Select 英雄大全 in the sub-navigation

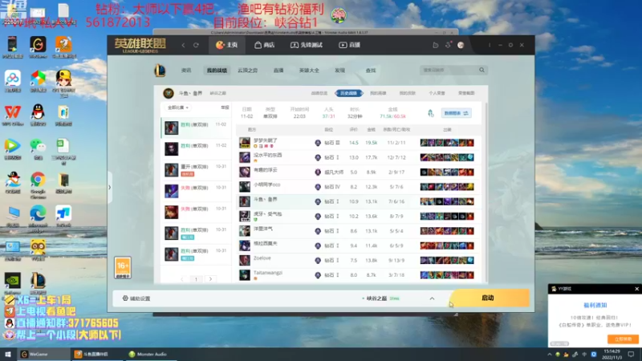pos(309,71)
